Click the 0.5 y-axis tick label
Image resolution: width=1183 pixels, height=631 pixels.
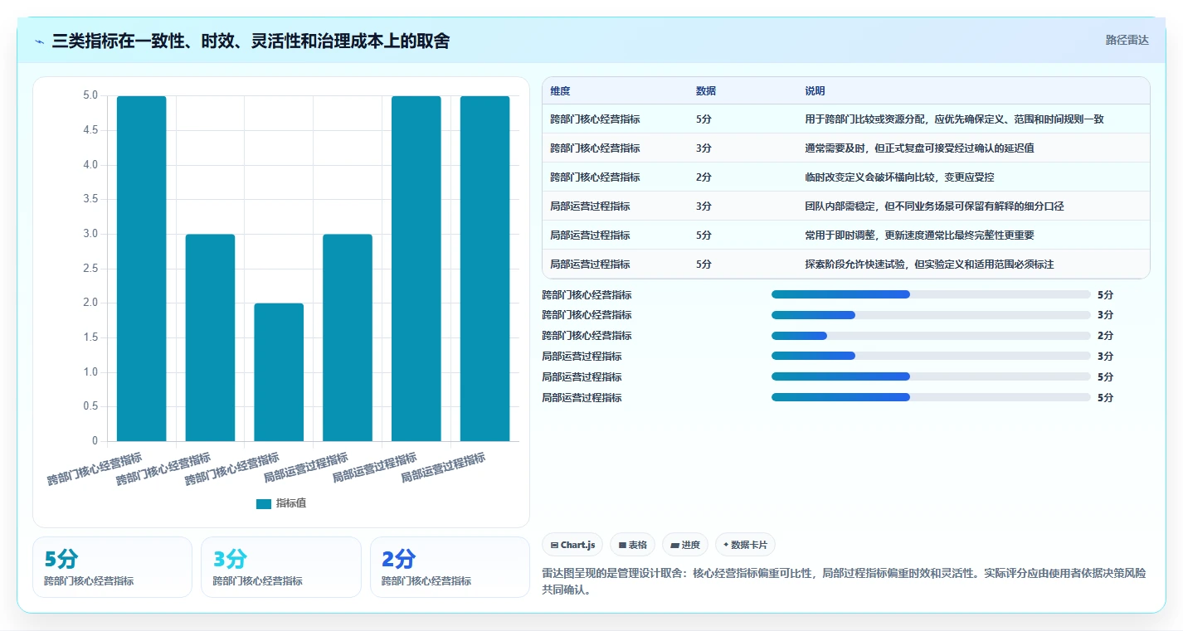pos(90,406)
